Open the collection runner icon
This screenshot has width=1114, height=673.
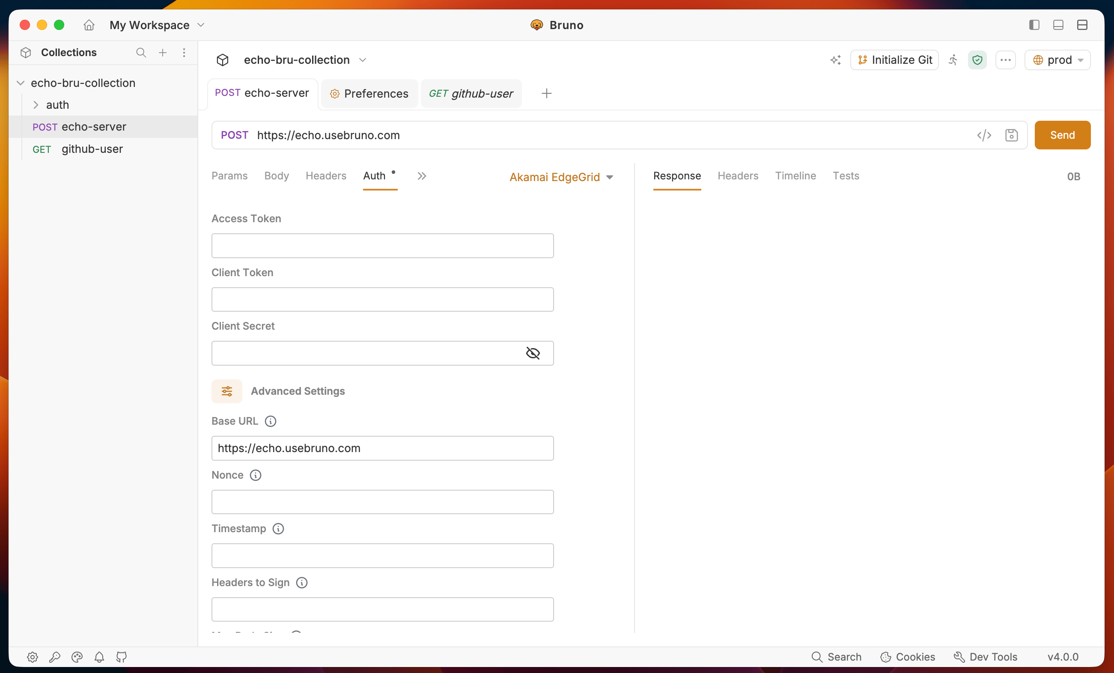click(953, 60)
